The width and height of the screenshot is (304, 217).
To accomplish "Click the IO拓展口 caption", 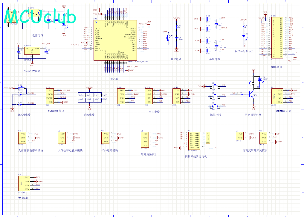I will pos(277,67).
